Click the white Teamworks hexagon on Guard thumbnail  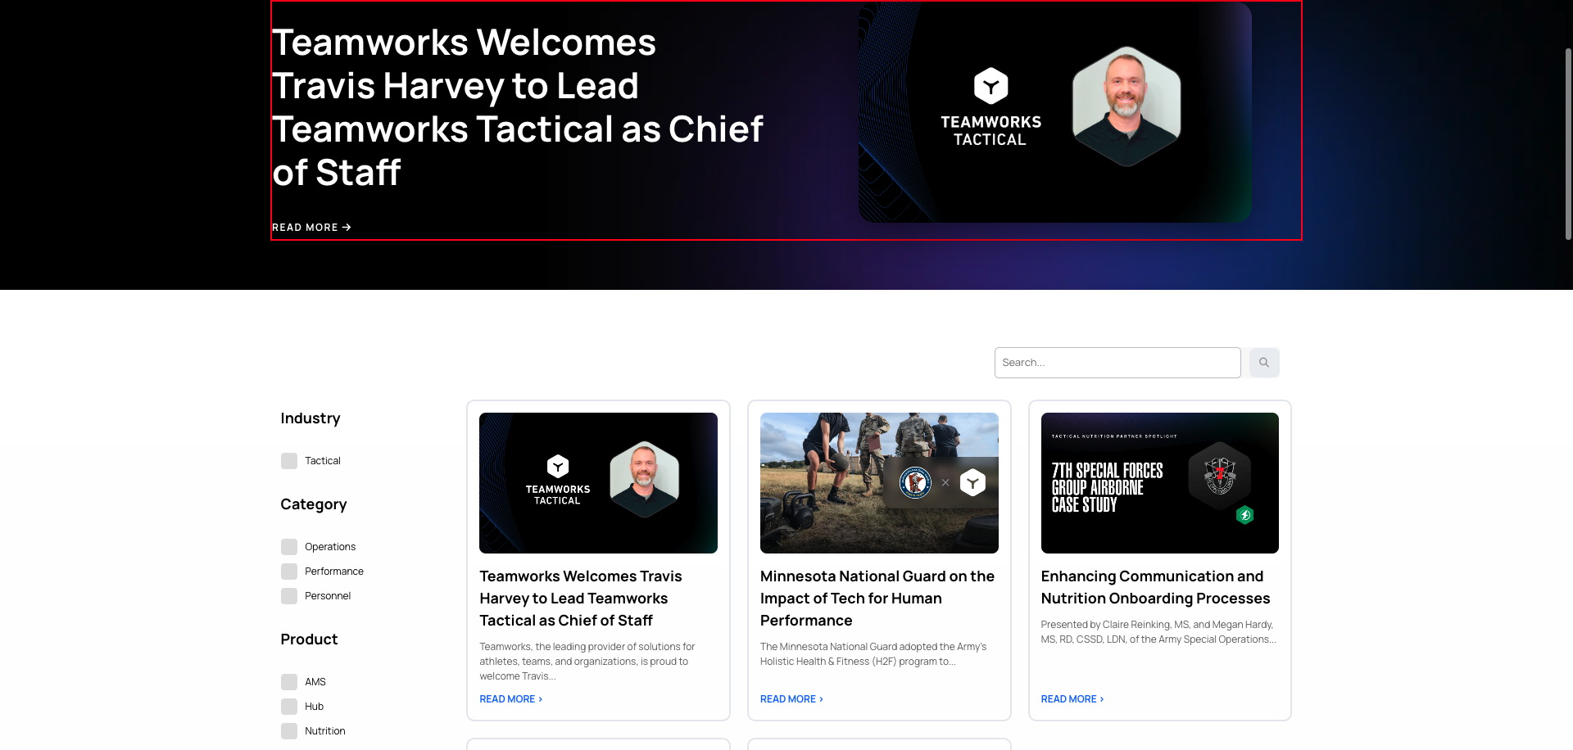(x=972, y=482)
